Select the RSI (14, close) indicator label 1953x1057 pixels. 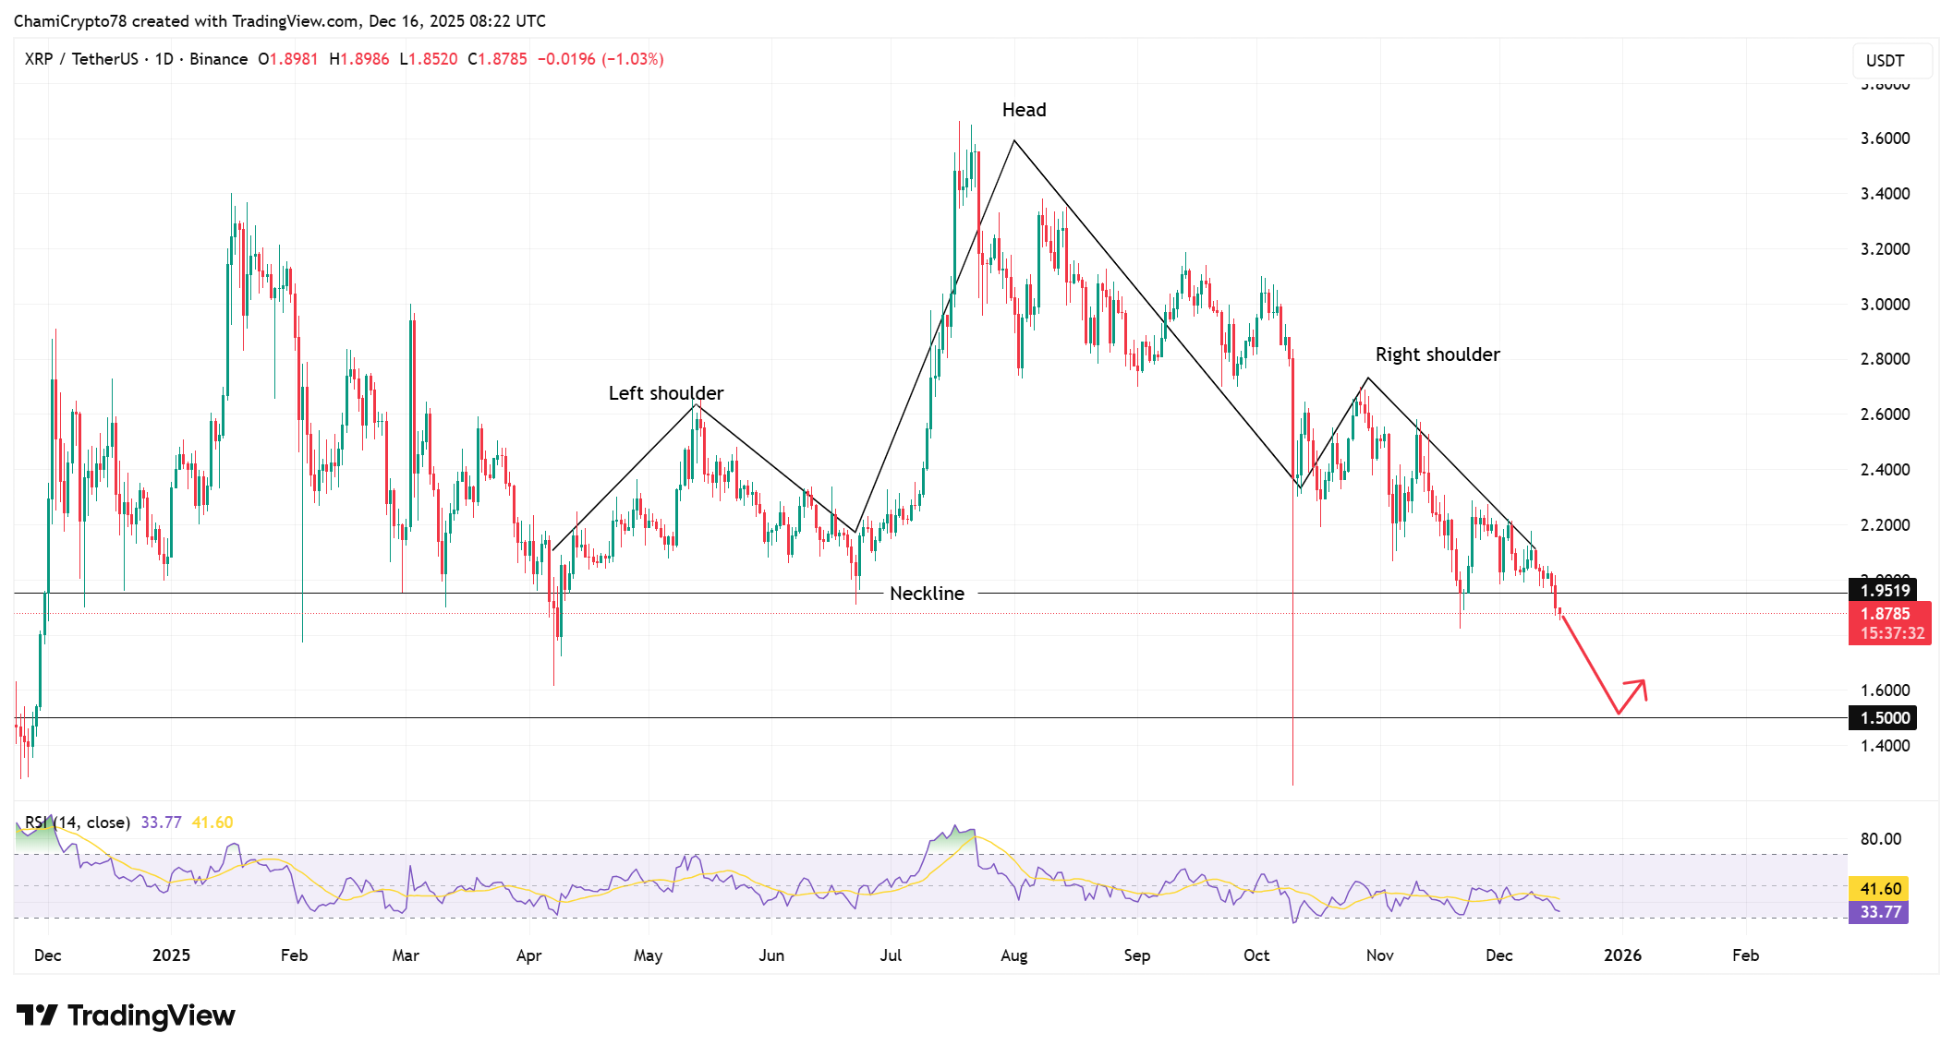click(x=79, y=822)
